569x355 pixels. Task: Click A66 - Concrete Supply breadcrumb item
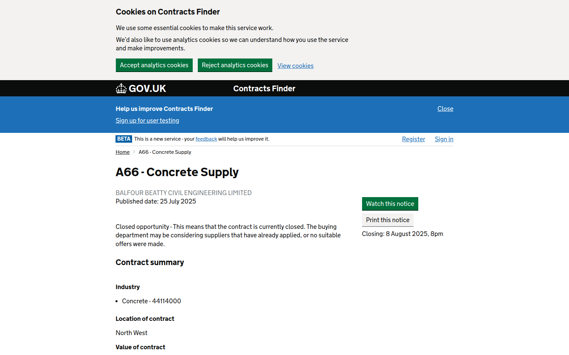point(165,152)
